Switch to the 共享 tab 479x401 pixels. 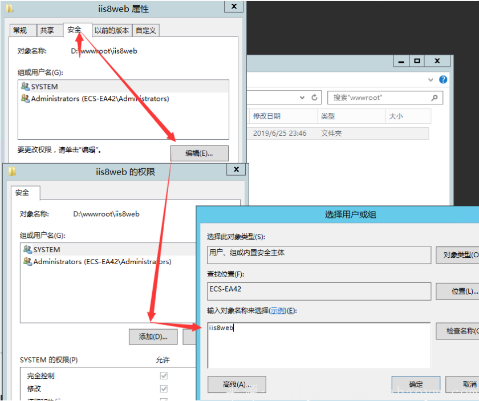47,30
